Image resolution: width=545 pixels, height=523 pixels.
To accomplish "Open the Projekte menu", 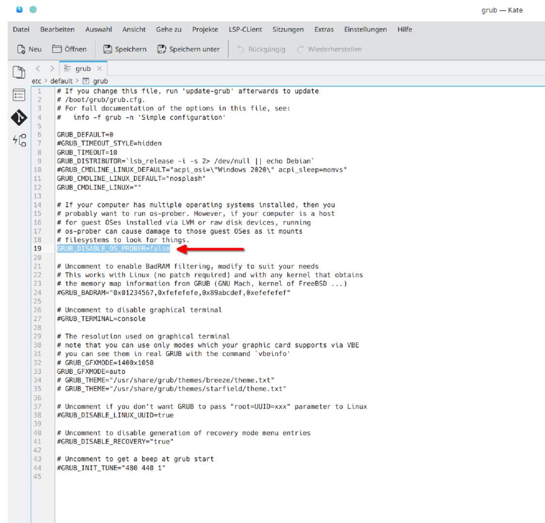I will click(205, 30).
